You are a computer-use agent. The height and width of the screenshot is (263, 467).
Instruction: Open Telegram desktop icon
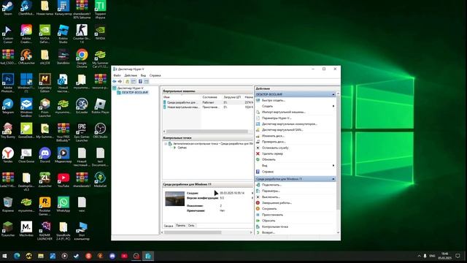point(8,105)
